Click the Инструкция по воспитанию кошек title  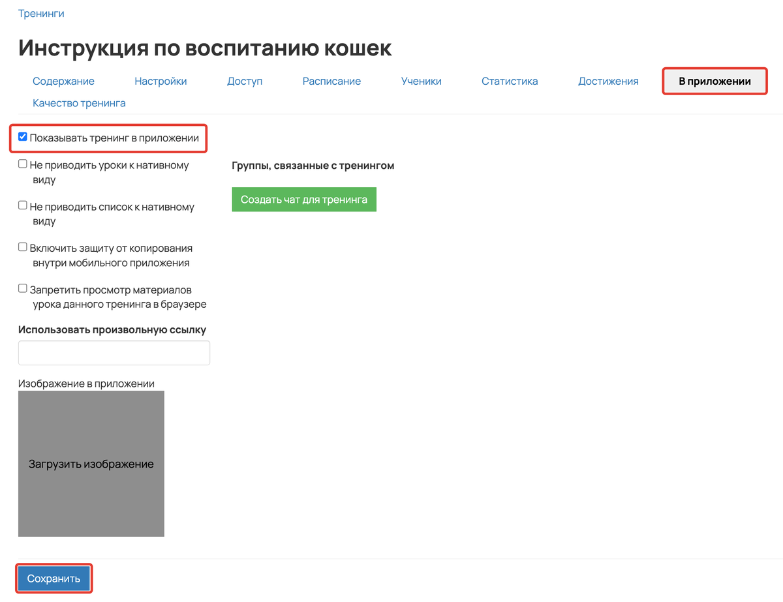coord(205,47)
